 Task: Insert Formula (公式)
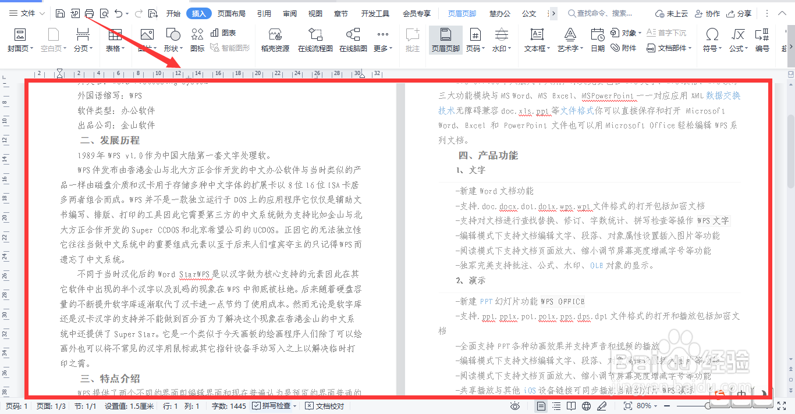739,40
